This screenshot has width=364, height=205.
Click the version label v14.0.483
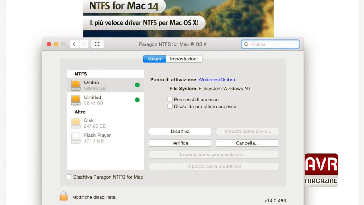(275, 200)
